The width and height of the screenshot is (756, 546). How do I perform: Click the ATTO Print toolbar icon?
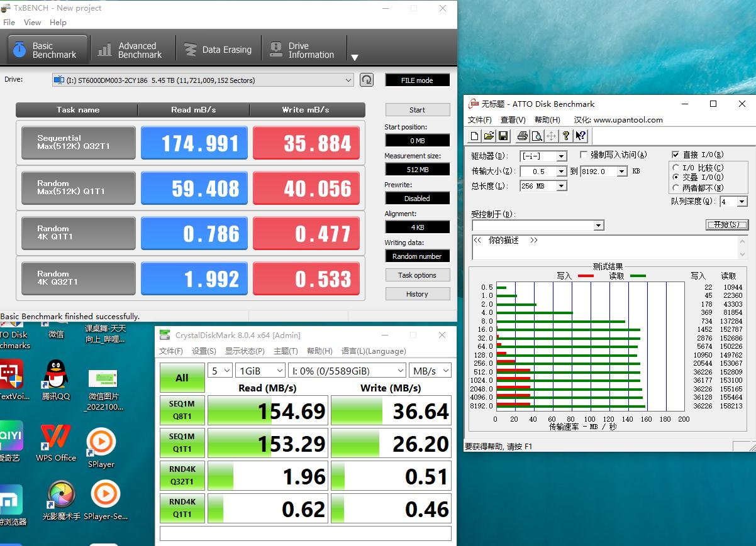[522, 136]
